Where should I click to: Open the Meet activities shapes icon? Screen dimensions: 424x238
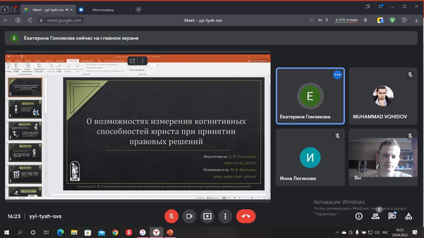tap(409, 216)
